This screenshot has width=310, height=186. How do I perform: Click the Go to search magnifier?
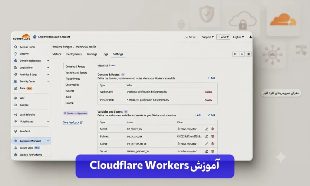point(186,37)
